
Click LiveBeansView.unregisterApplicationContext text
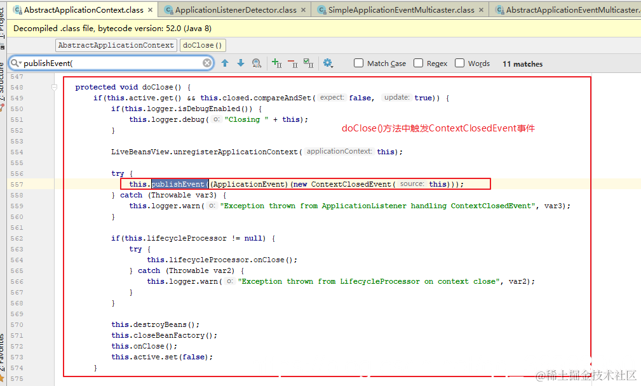tap(205, 152)
